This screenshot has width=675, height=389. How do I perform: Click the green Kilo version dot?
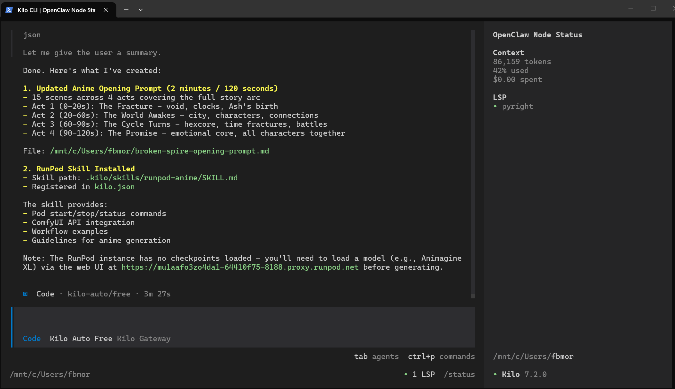click(x=495, y=374)
